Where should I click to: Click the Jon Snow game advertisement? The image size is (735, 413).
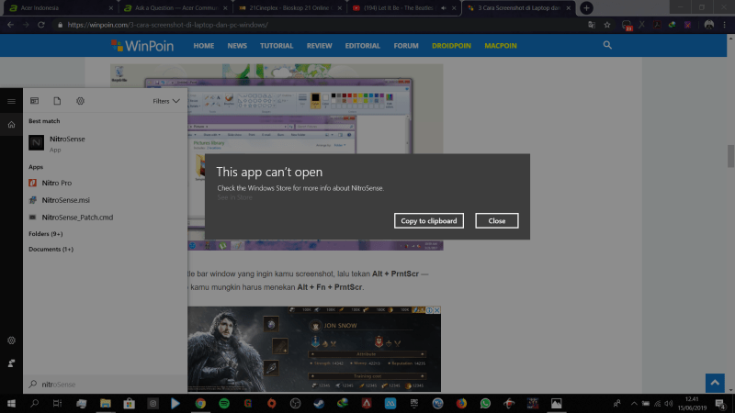(314, 349)
